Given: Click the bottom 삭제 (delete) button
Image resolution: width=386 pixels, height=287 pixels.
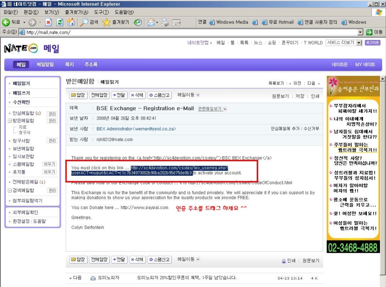Looking at the screenshot, I should 137,260.
